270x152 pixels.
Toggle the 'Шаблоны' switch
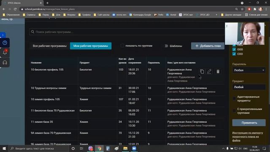click(166, 46)
